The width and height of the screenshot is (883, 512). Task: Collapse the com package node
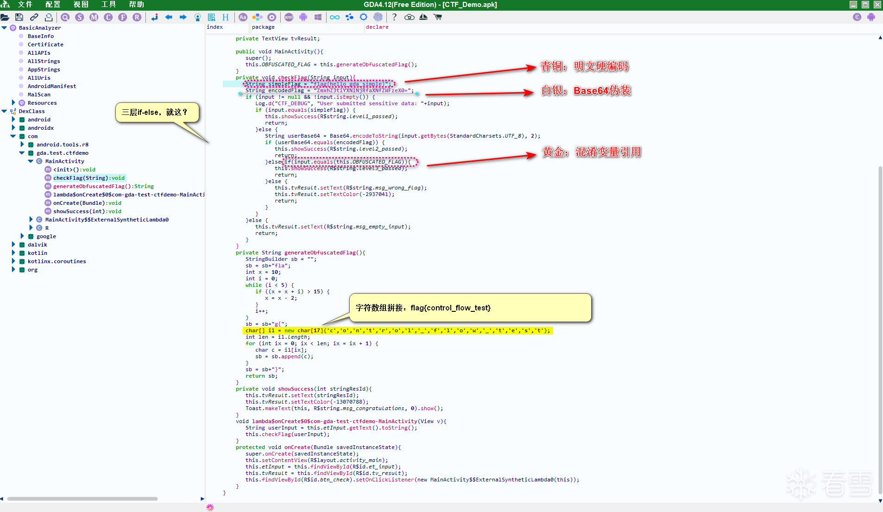tap(13, 136)
